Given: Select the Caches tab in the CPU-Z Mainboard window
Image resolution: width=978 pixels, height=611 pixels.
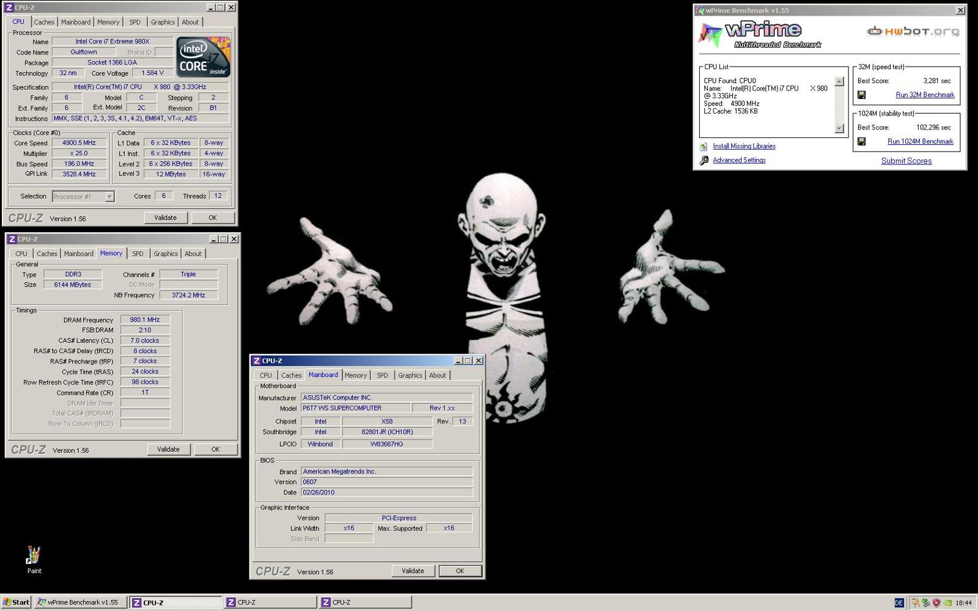Looking at the screenshot, I should coord(292,375).
